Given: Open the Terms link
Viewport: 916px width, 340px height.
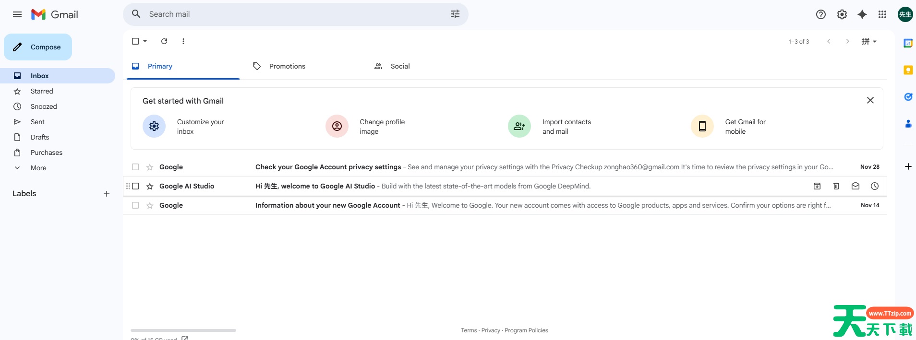Looking at the screenshot, I should point(469,330).
